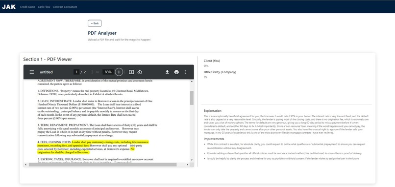Screen dimensions: 395x187
Task: Click the PDF horizontal scrollbar thumb
Action: (103, 165)
